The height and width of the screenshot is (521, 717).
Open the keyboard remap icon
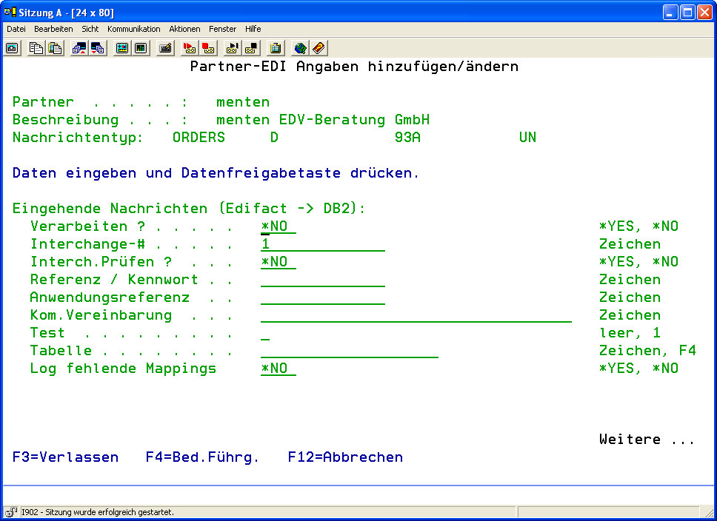[165, 48]
